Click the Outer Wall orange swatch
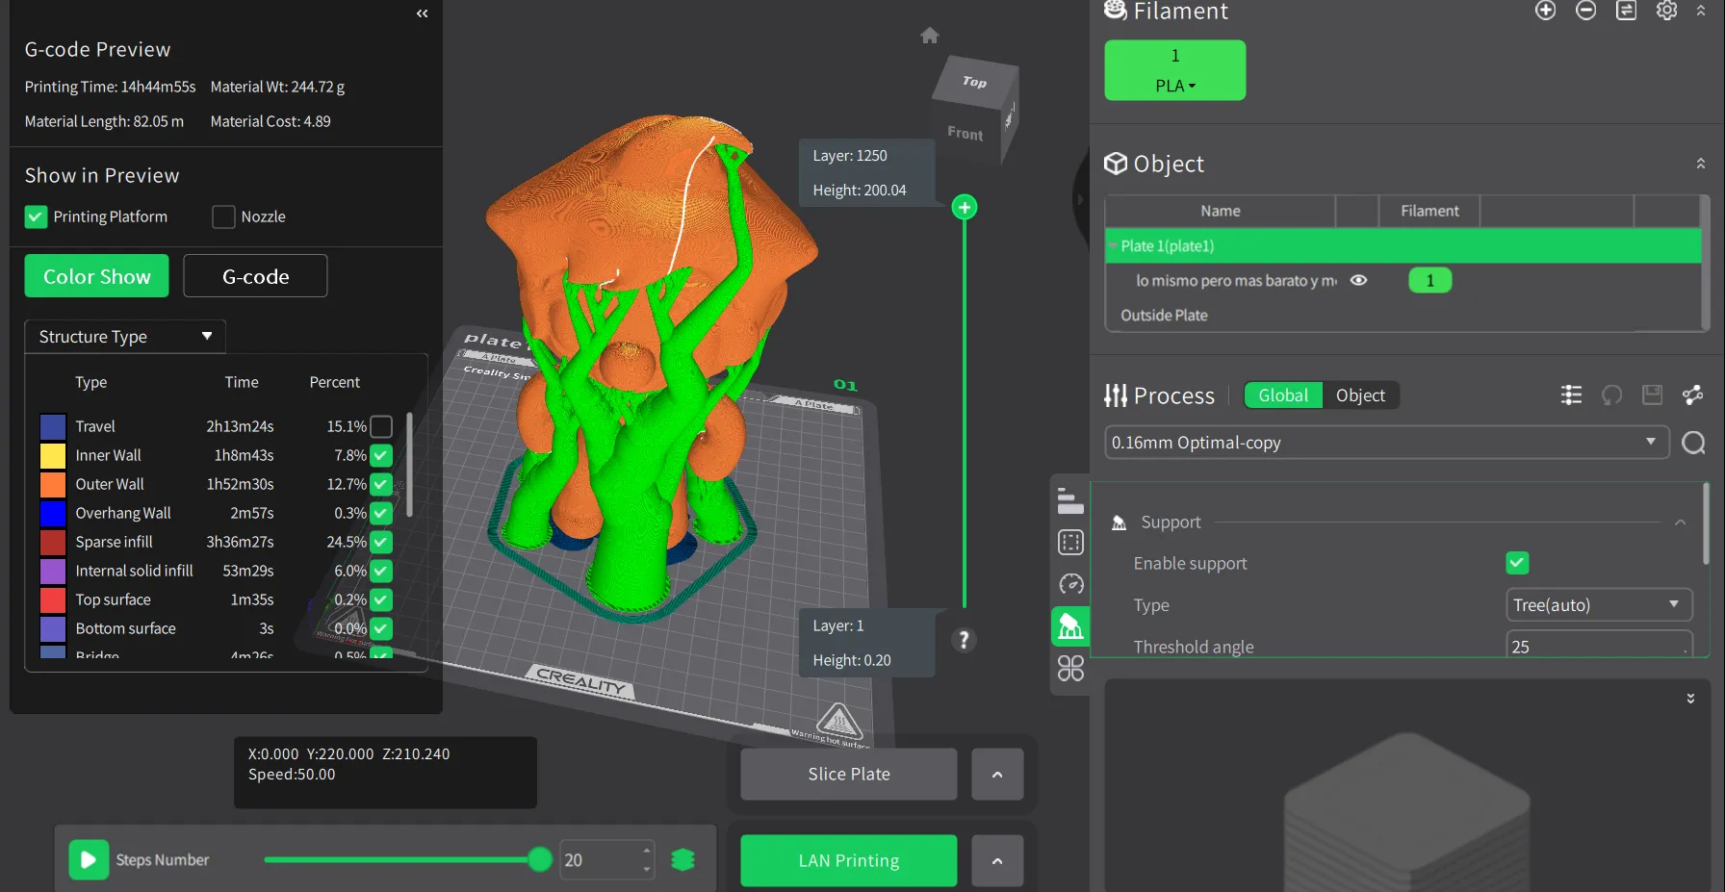The image size is (1725, 892). click(x=53, y=484)
